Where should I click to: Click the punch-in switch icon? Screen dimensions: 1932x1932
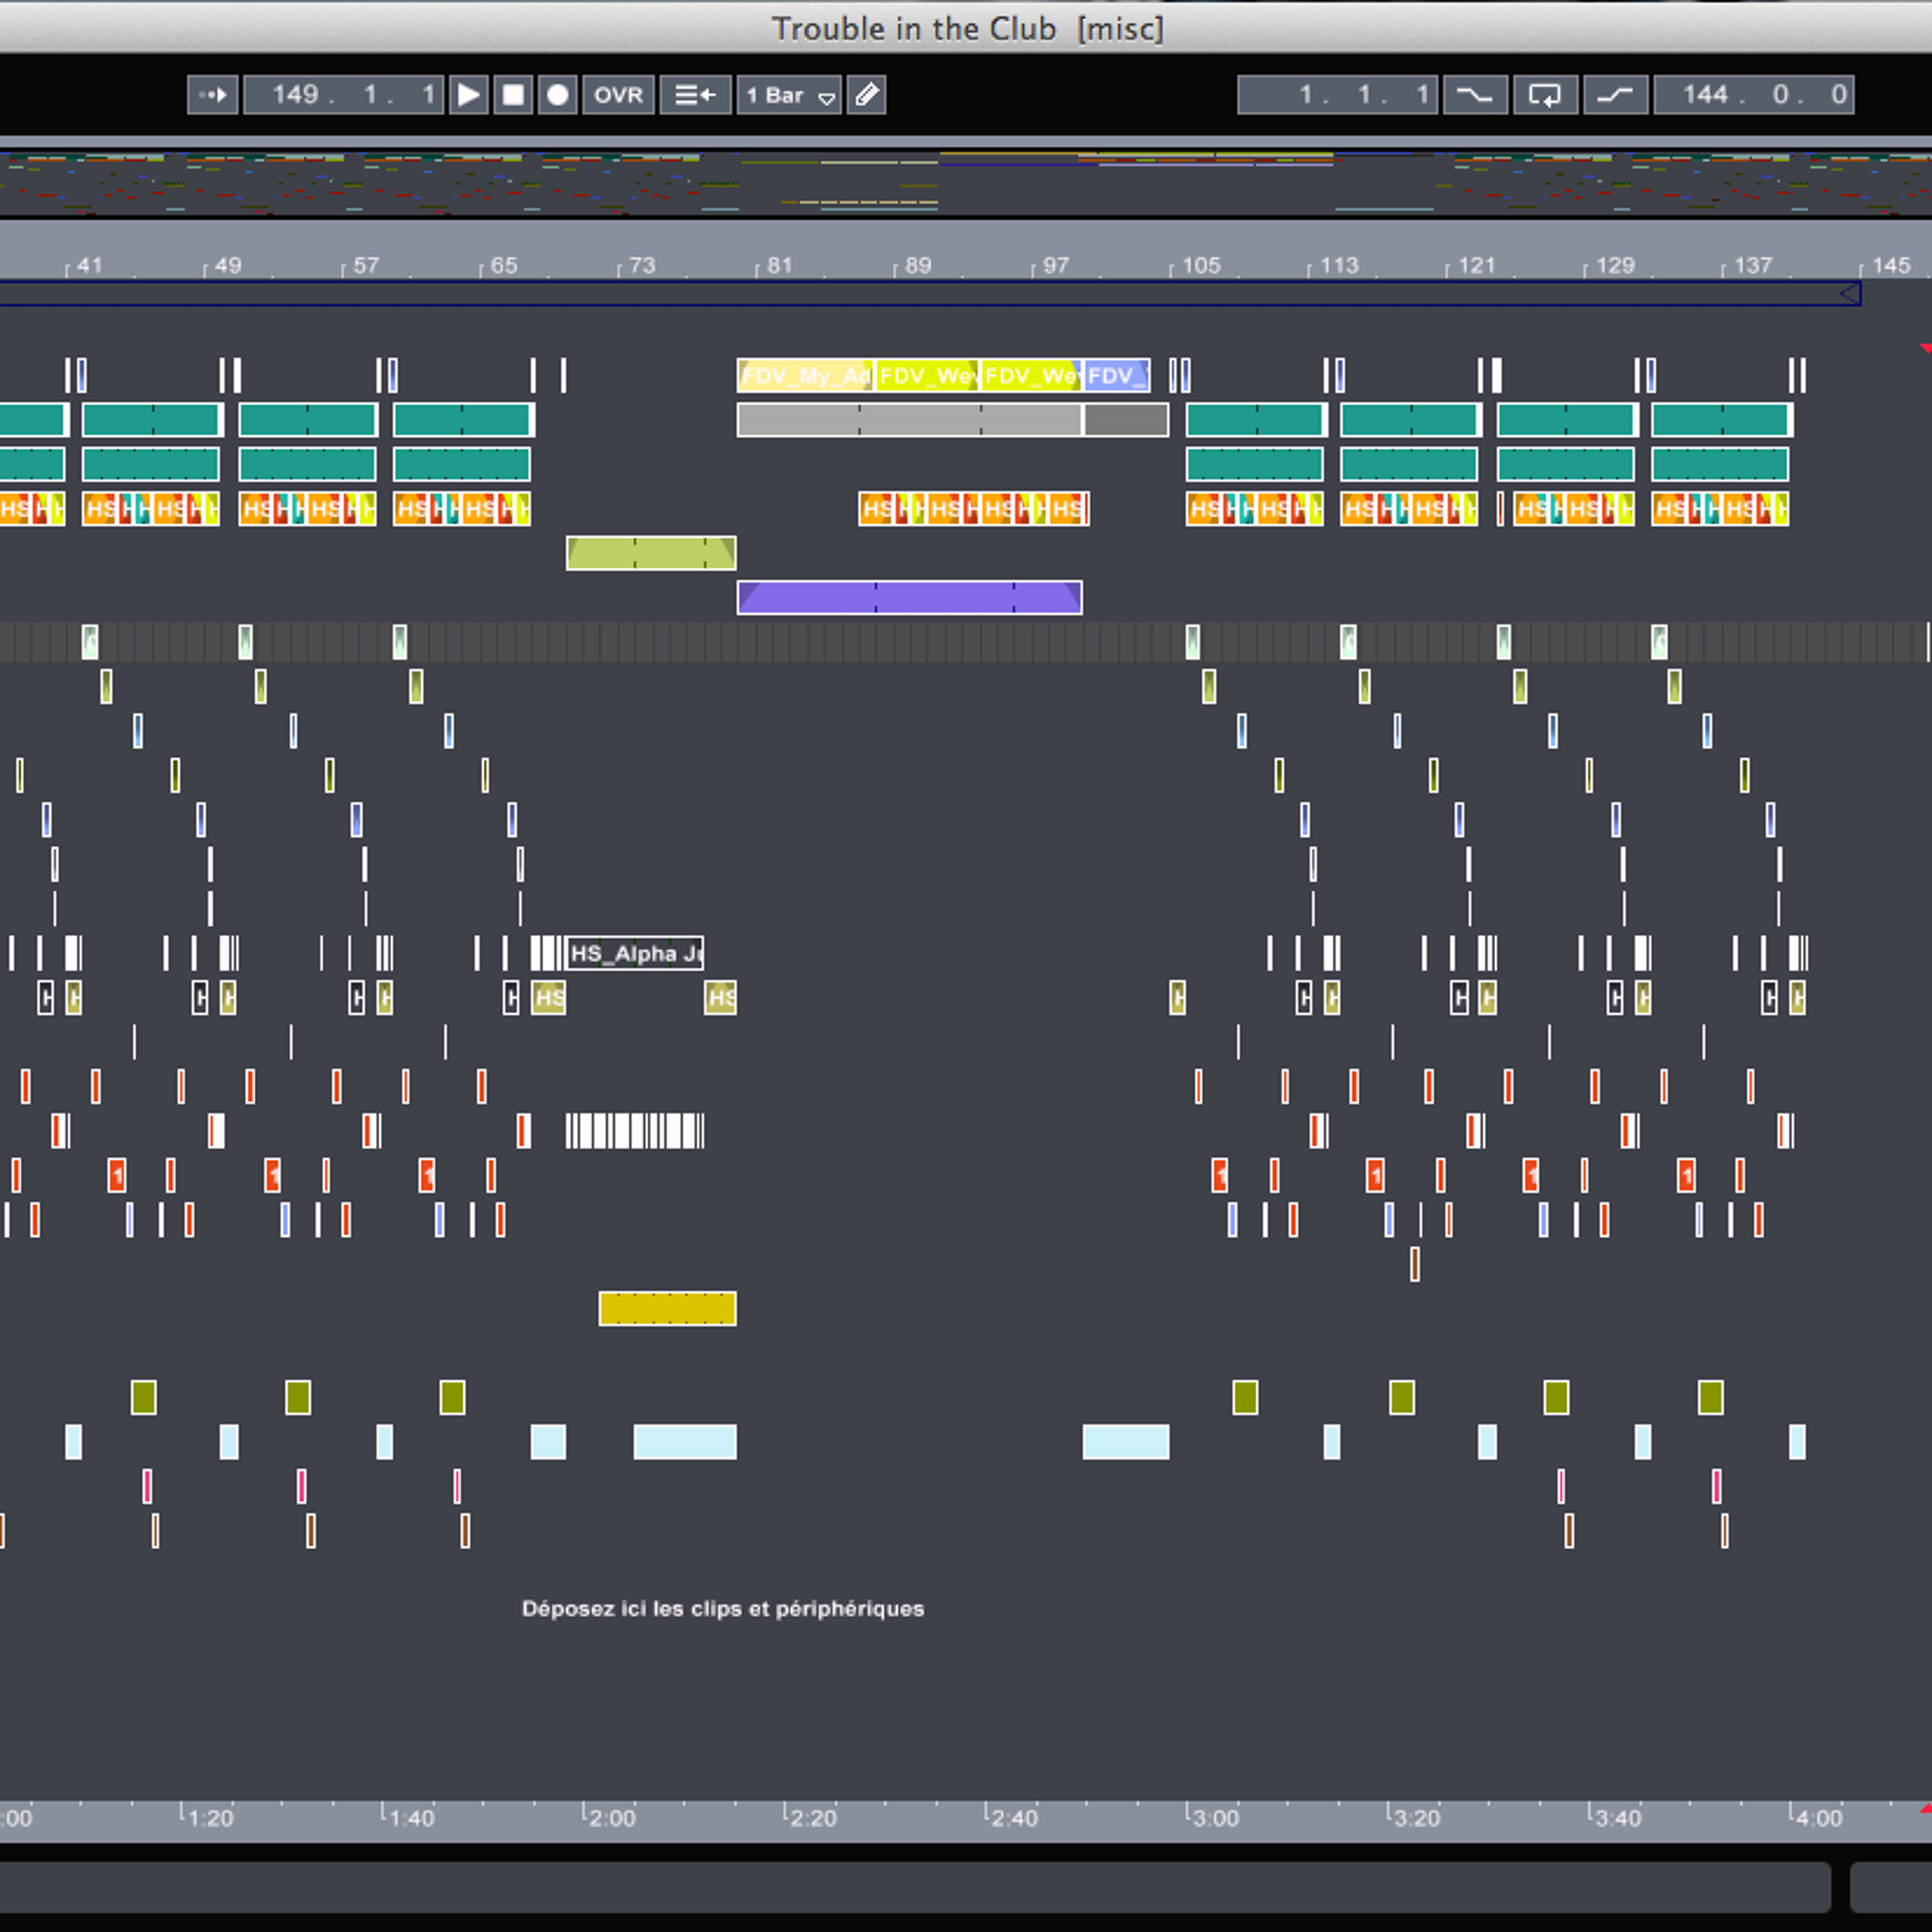(1475, 95)
